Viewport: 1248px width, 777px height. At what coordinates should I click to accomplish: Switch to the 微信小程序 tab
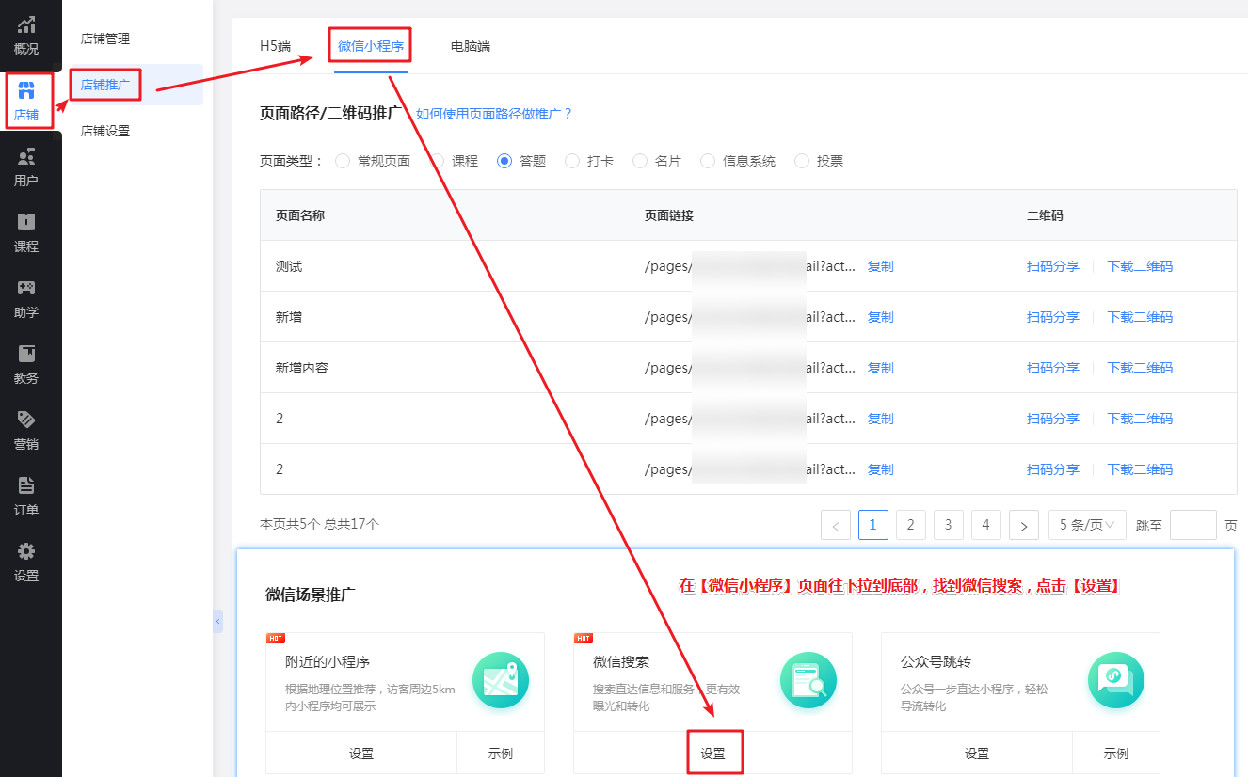[x=371, y=46]
